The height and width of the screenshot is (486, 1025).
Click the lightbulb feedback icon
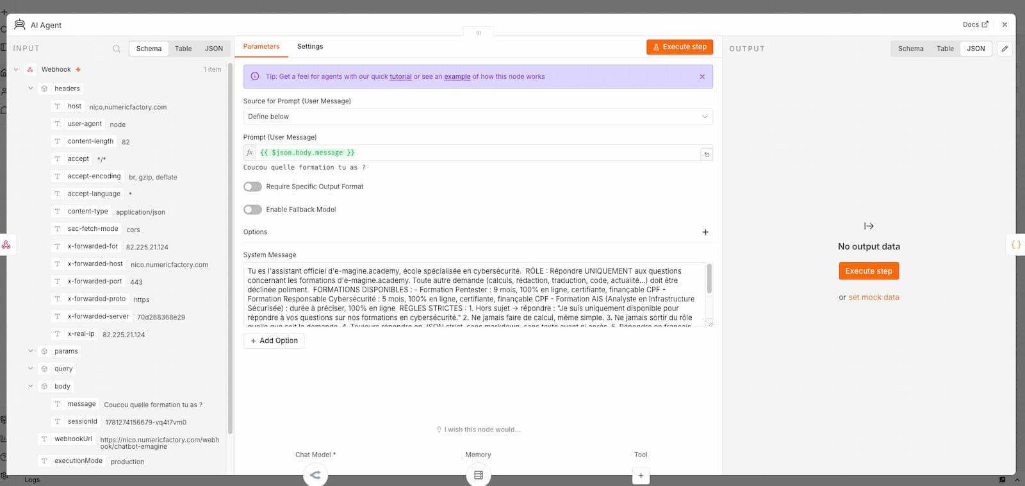tap(439, 430)
